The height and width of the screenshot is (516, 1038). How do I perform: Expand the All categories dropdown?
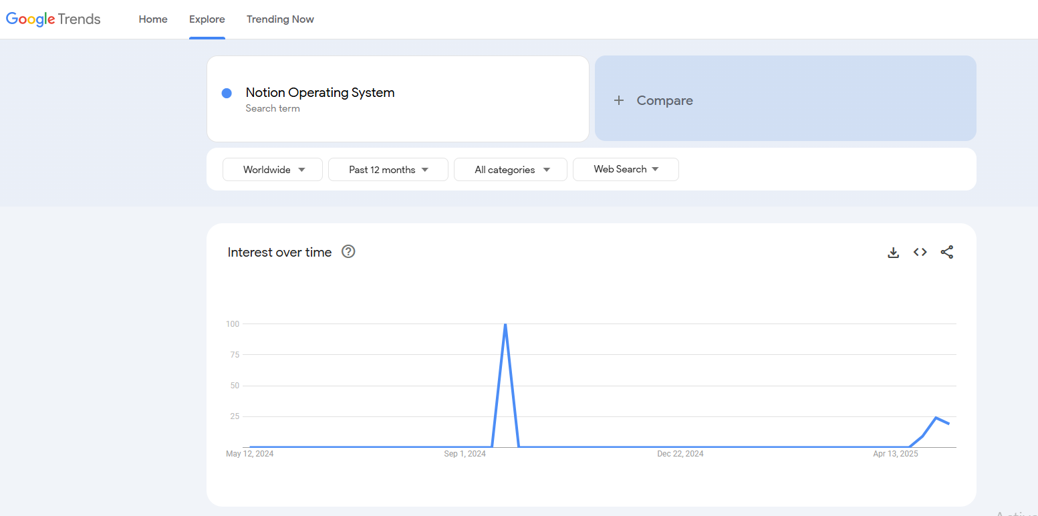pos(511,170)
